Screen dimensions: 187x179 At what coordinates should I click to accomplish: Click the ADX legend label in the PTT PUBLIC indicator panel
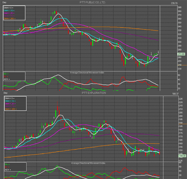[7, 79]
